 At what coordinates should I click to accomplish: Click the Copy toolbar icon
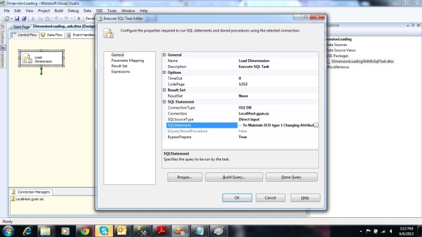[x=40, y=18]
